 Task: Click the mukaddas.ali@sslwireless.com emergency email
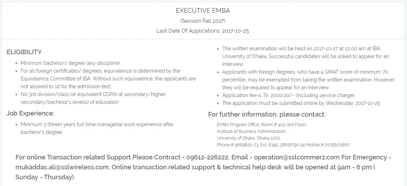[x=61, y=167]
